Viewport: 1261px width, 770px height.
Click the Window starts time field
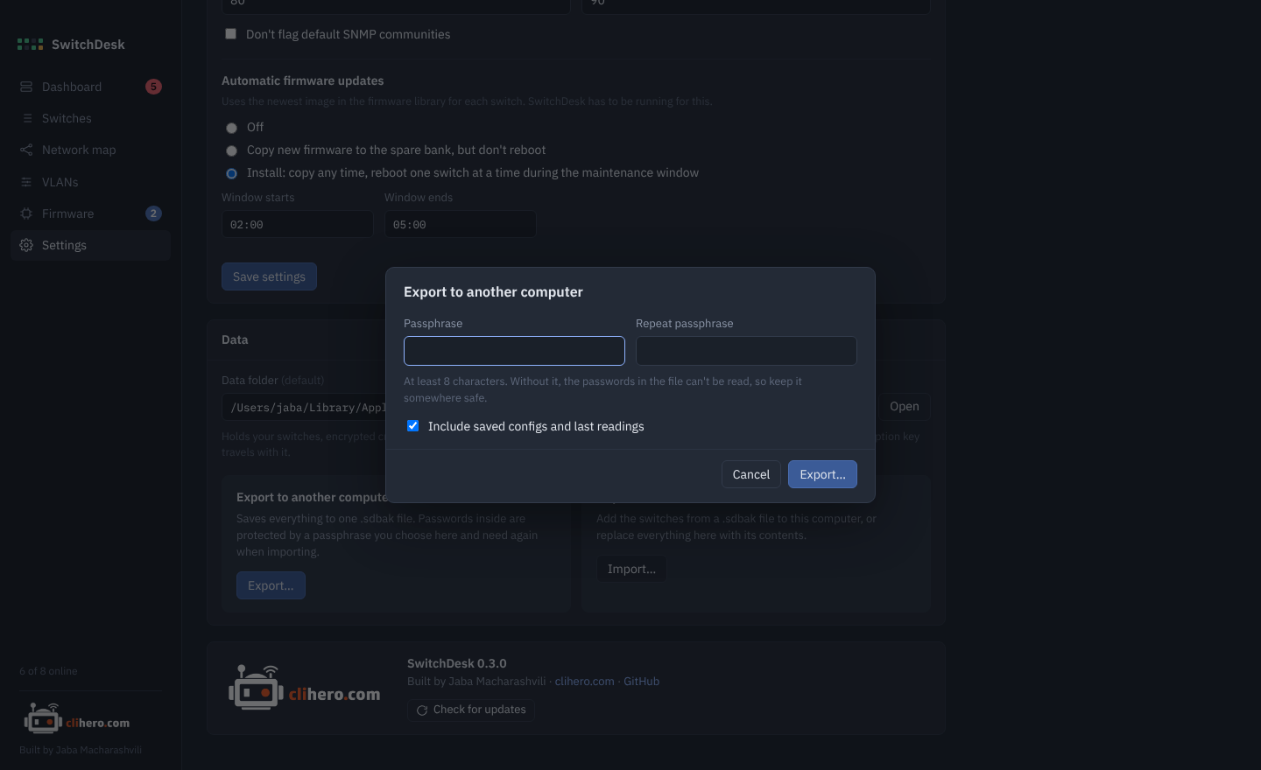pos(298,224)
